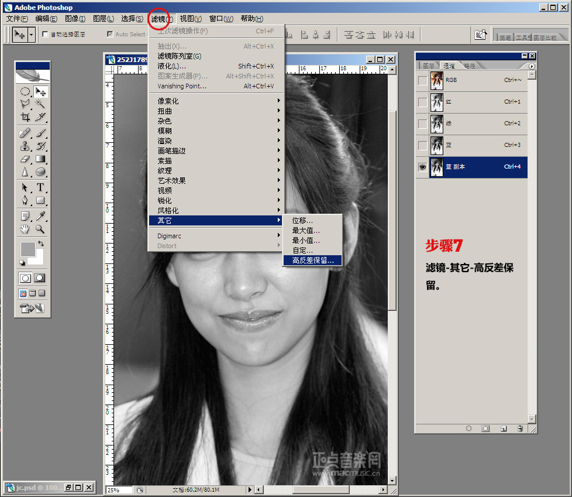Click the foreground color swatch
This screenshot has height=497, width=572.
(x=27, y=249)
